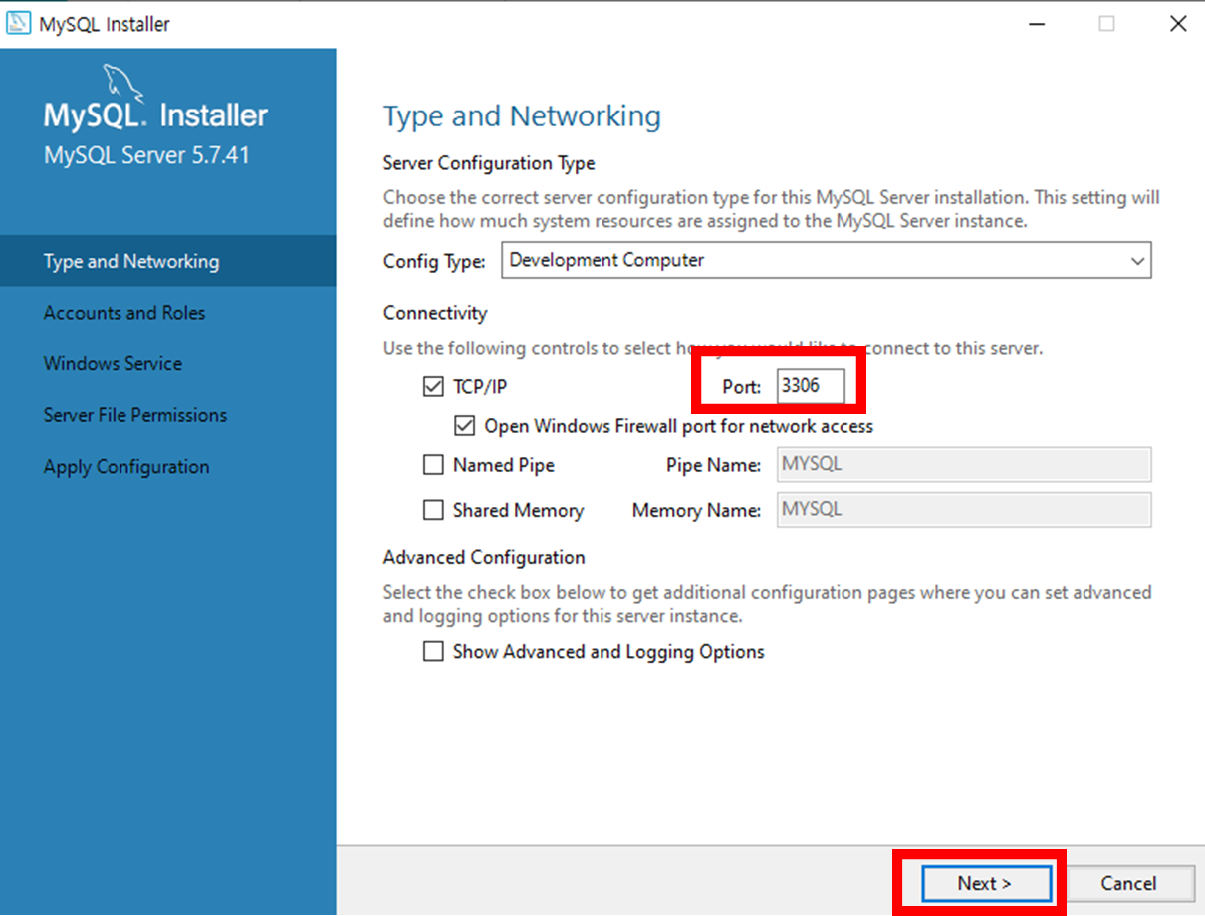The image size is (1205, 916).
Task: Select the Type and Networking step
Action: pos(168,261)
